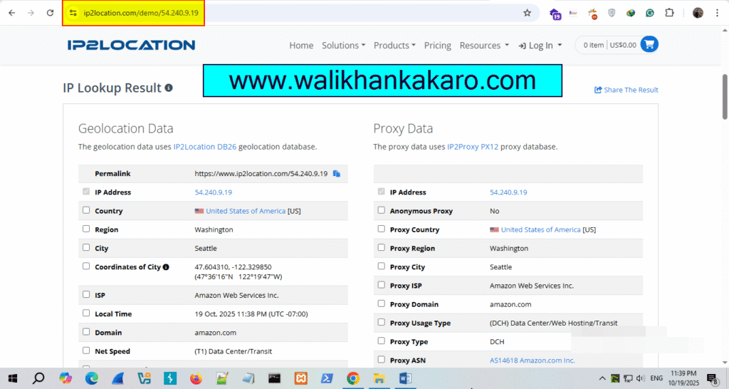Tick the Country checkbox in Geolocation Data

point(86,210)
